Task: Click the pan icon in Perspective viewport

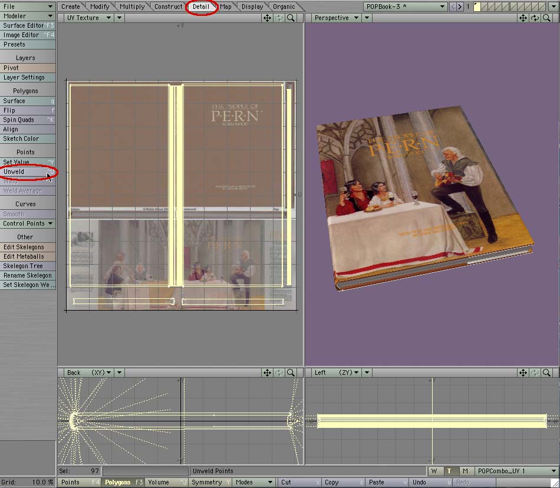Action: (523, 18)
